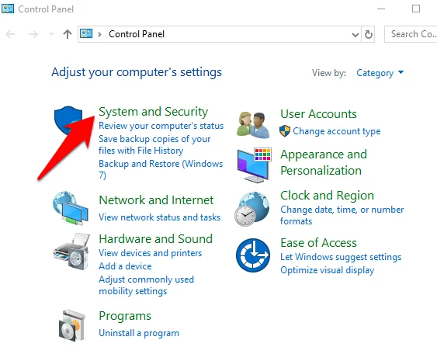Image resolution: width=437 pixels, height=354 pixels.
Task: Click Optimize visual display link
Action: [x=328, y=270]
